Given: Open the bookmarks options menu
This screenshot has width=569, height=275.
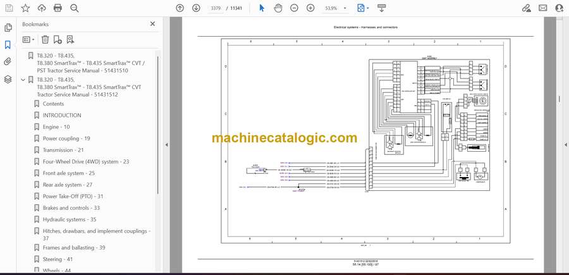Looking at the screenshot, I should [x=28, y=40].
